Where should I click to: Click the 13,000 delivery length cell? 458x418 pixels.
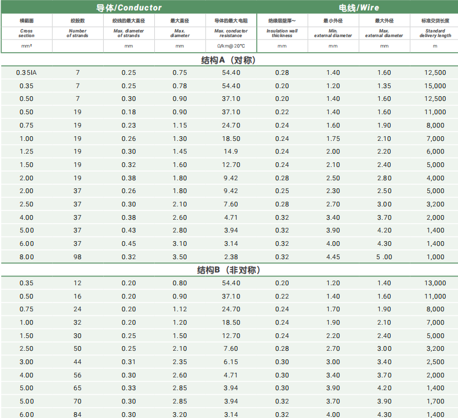coord(435,283)
